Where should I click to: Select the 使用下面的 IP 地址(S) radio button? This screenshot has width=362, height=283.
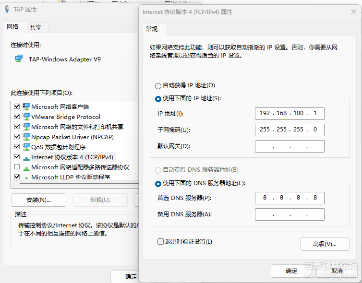158,99
